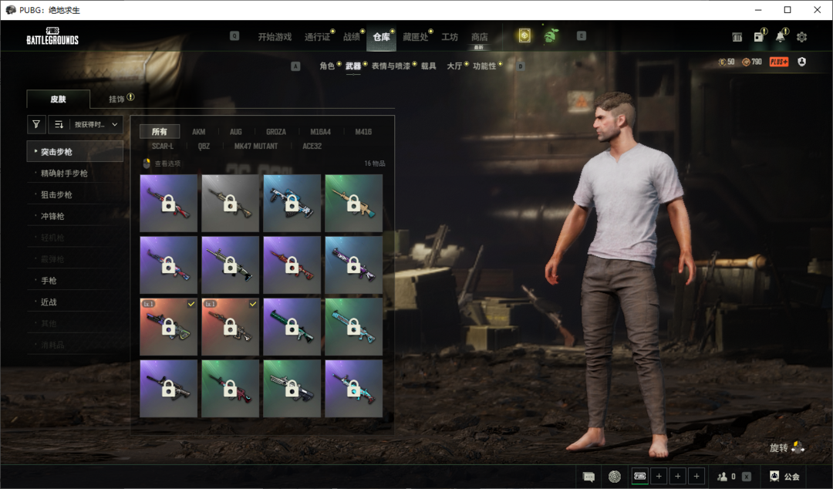Click the A key hint beside 角色
Viewport: 833px width, 489px height.
coord(296,66)
